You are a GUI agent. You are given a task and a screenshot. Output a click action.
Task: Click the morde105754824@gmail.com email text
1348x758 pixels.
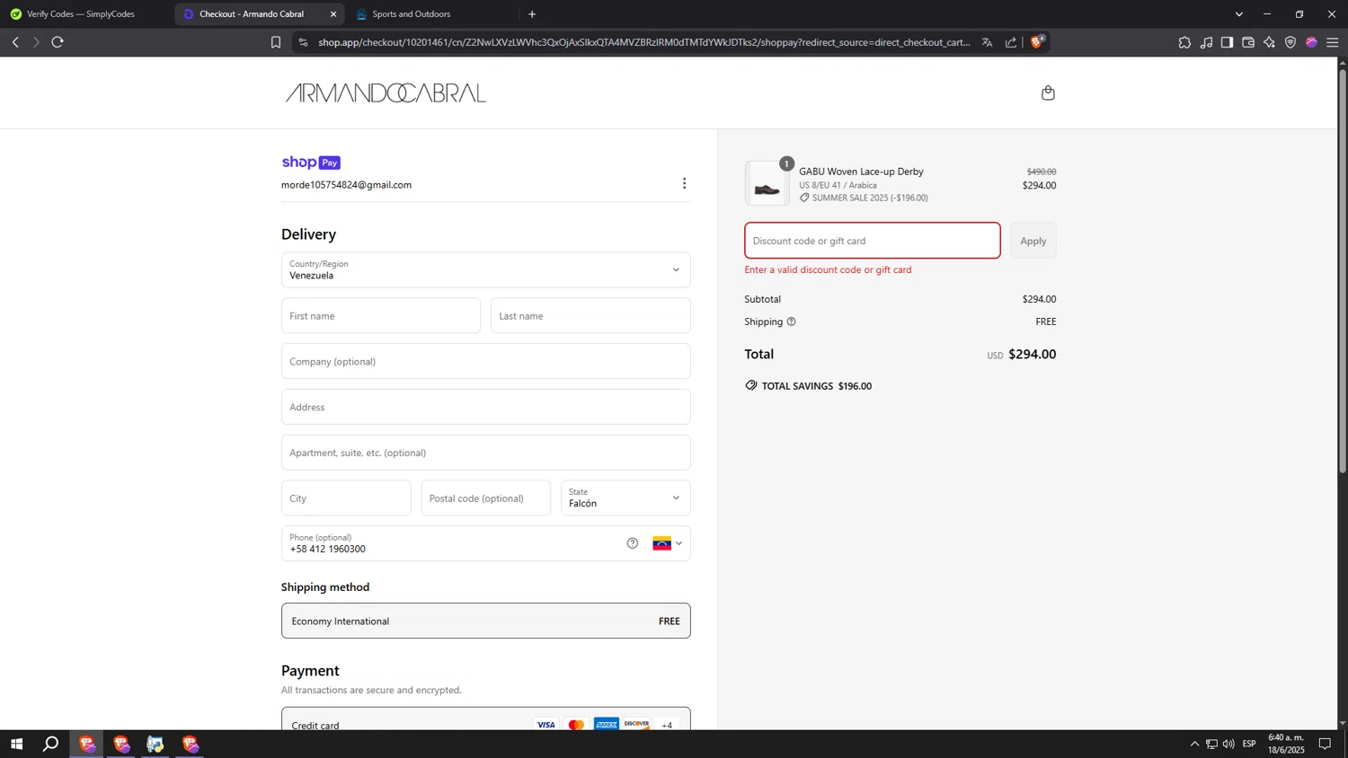click(x=346, y=185)
